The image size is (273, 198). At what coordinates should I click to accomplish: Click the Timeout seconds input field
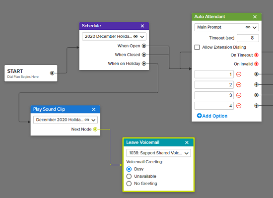coord(248,38)
